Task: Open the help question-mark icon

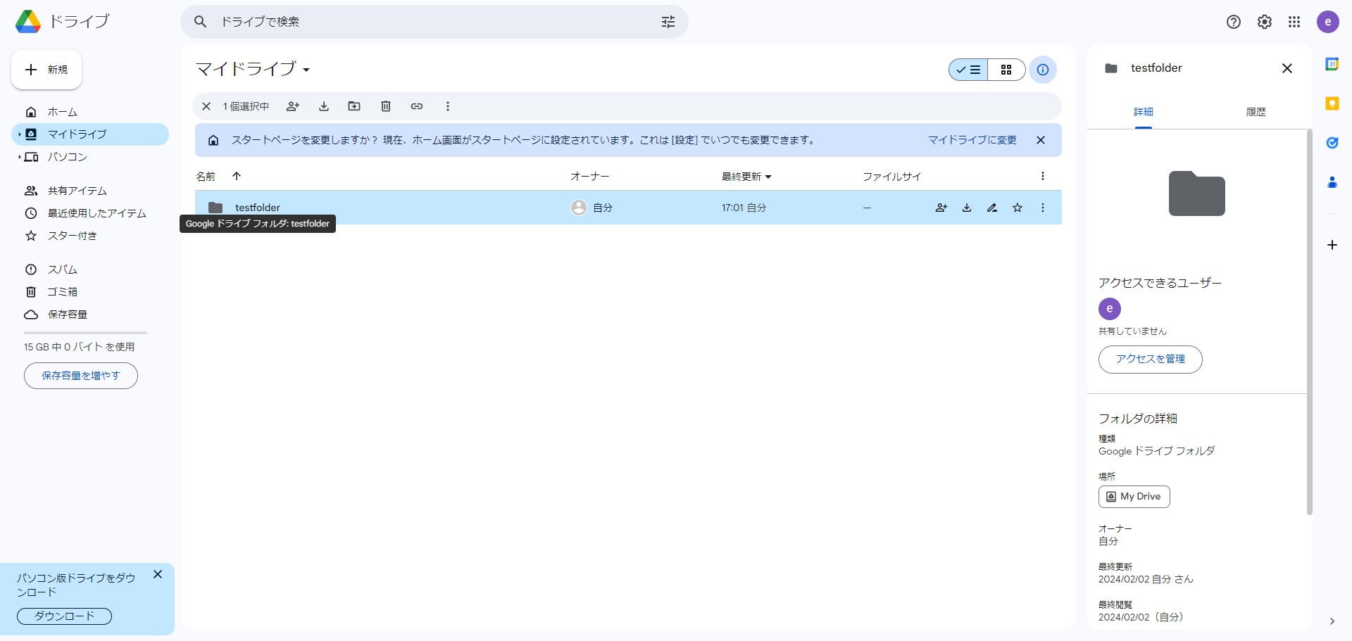Action: (x=1234, y=22)
